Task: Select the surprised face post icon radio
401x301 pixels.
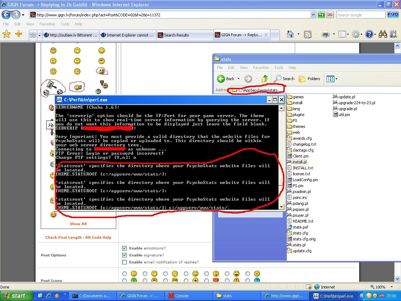Action: coord(207,273)
